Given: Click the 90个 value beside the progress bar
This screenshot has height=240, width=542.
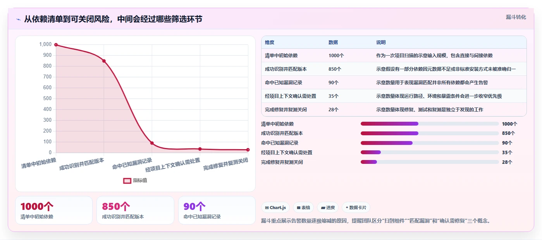Looking at the screenshot, I should tap(507, 143).
